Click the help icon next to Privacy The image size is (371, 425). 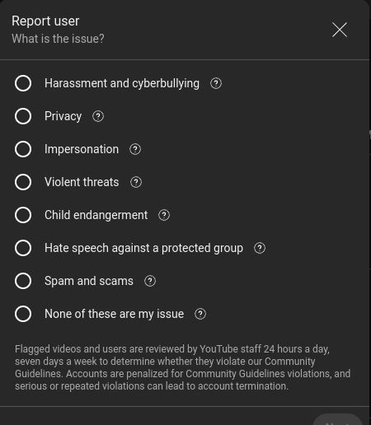98,116
